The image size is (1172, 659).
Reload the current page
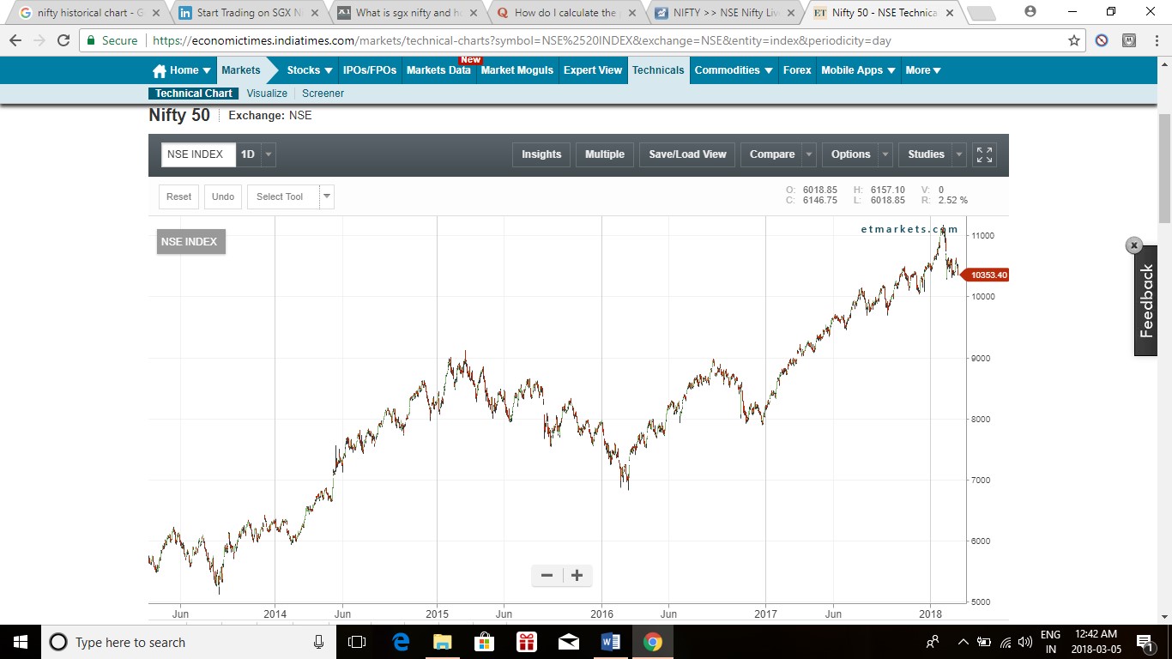(63, 40)
